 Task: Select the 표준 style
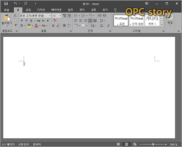(x=121, y=21)
